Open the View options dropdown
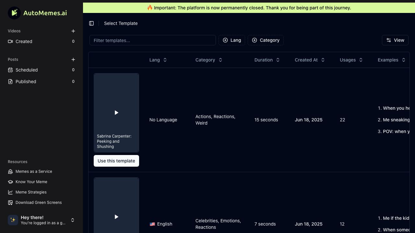 coord(395,40)
